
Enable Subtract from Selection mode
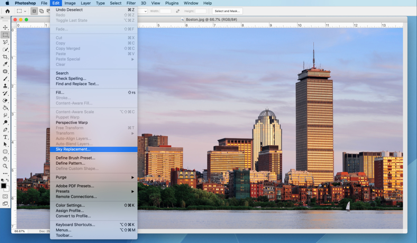[x=48, y=11]
